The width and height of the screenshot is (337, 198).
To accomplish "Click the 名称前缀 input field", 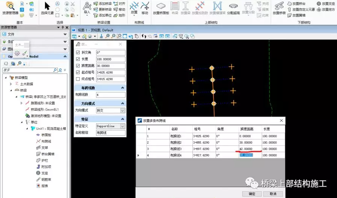I will pos(111,133).
